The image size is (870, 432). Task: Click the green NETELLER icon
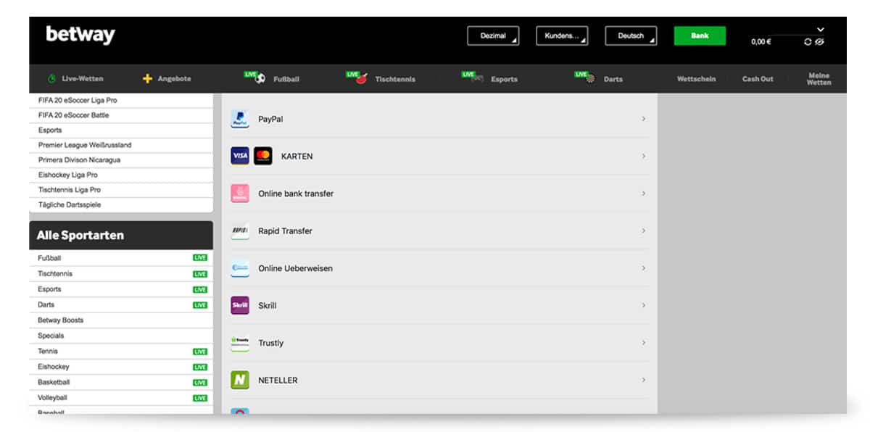pos(239,380)
